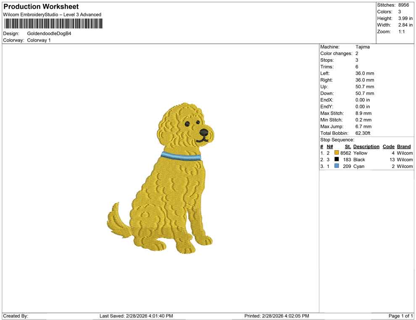Click the Production Worksheet title
This screenshot has height=320, width=416.
pyautogui.click(x=41, y=6)
